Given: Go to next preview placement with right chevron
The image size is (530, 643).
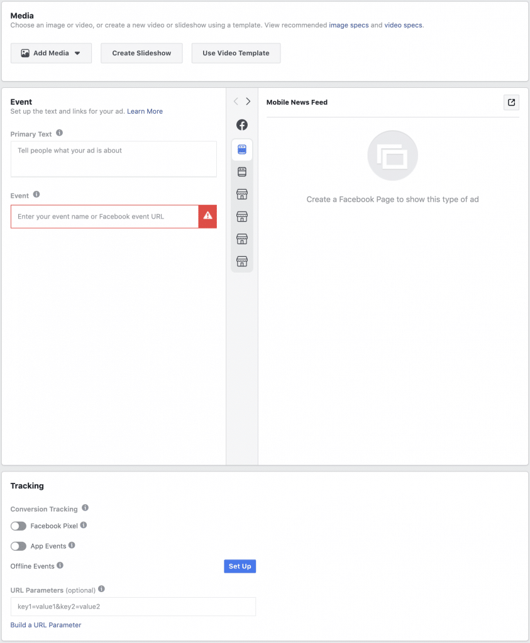Looking at the screenshot, I should [x=248, y=101].
